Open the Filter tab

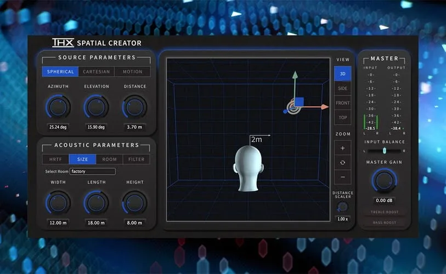click(136, 159)
